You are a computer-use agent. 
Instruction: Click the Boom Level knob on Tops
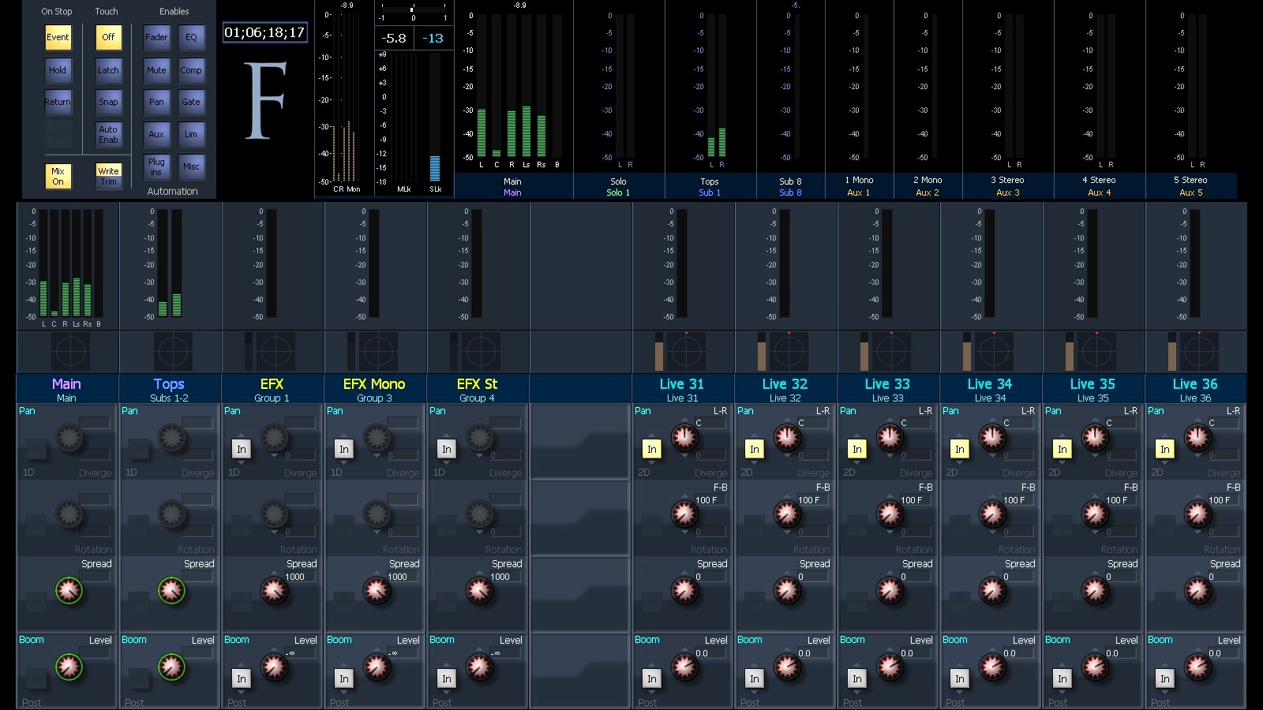(x=171, y=667)
